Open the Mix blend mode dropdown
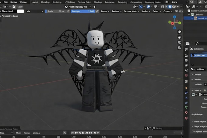207x138 pixels. click(x=35, y=11)
